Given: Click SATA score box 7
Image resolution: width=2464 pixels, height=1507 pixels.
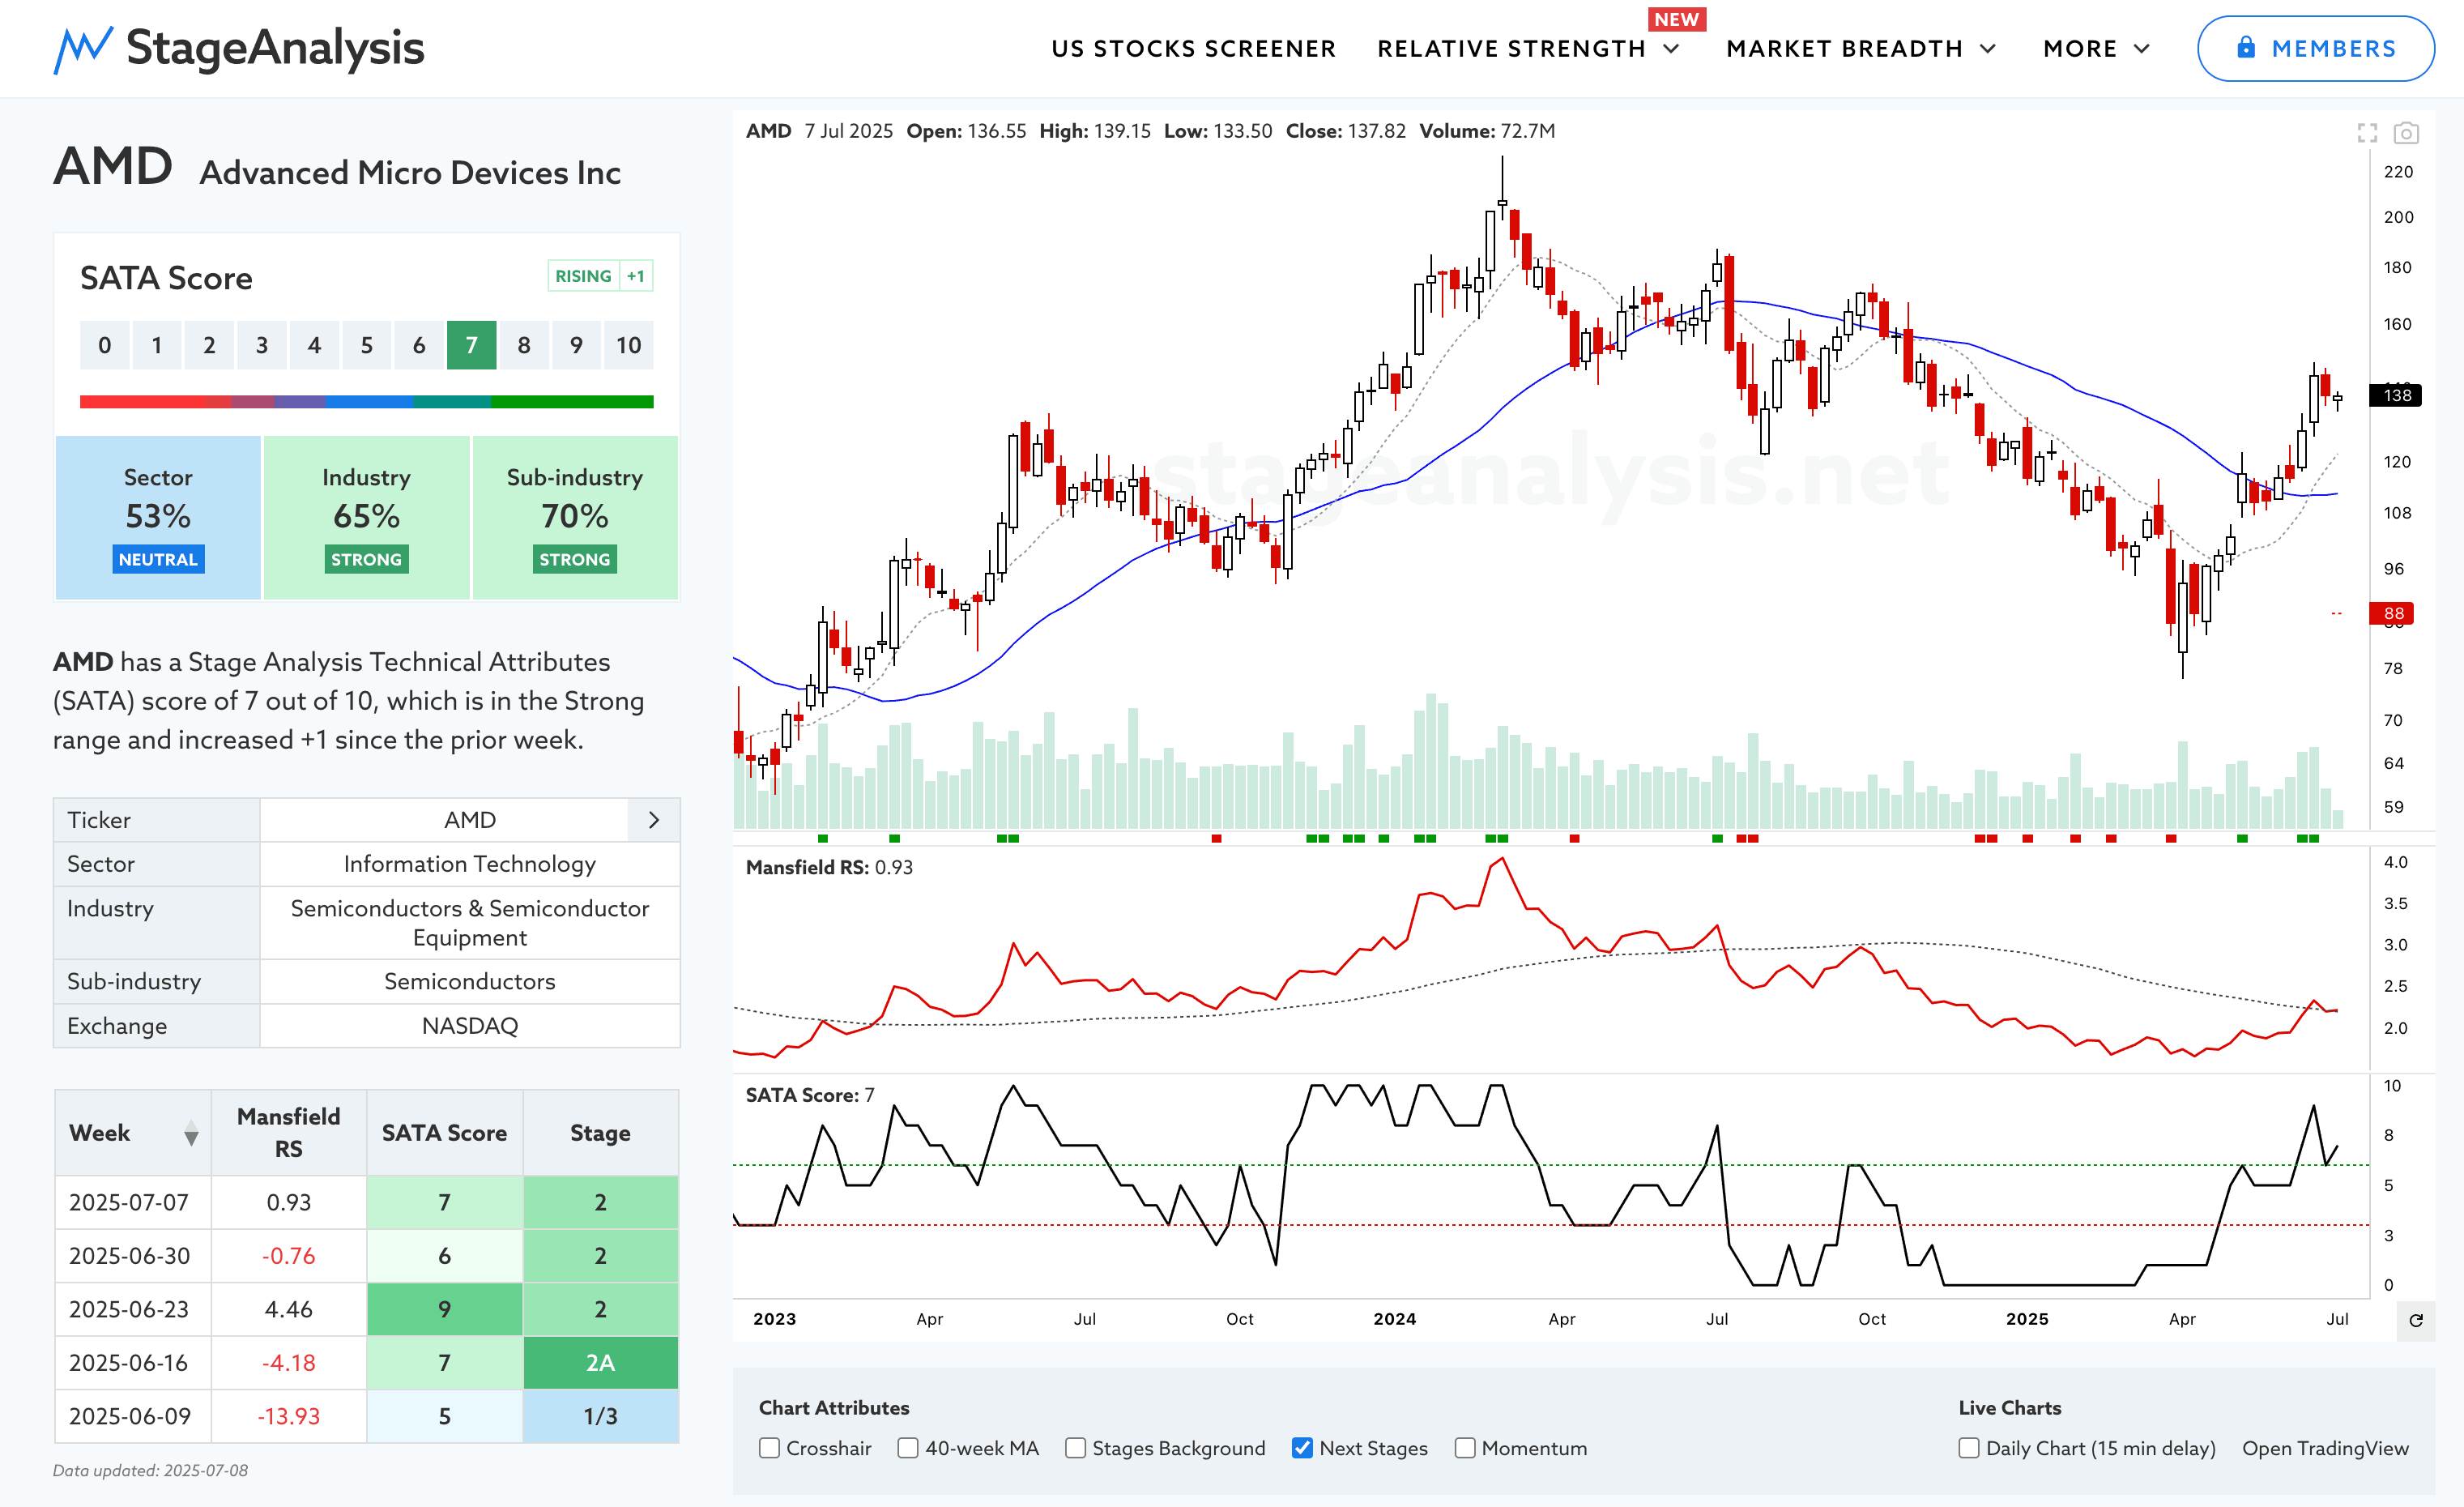Looking at the screenshot, I should pyautogui.click(x=471, y=345).
